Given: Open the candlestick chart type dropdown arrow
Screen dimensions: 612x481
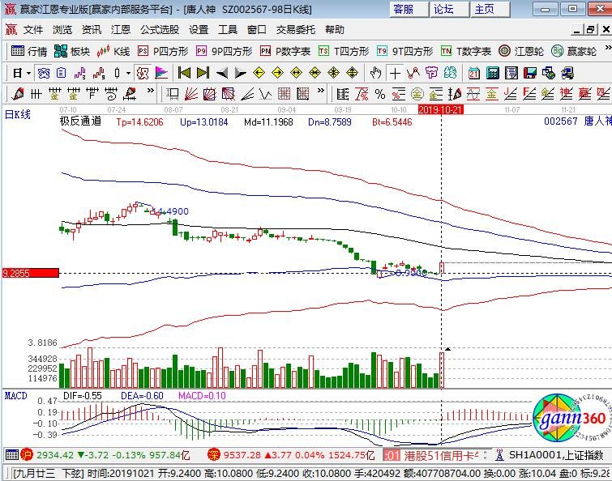Looking at the screenshot, I should [x=127, y=73].
